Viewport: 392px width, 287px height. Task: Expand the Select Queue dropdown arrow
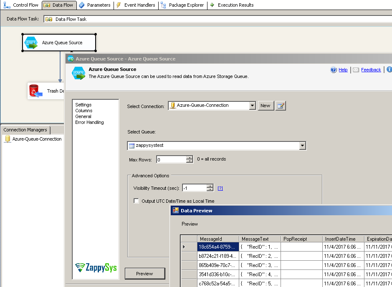(303, 146)
